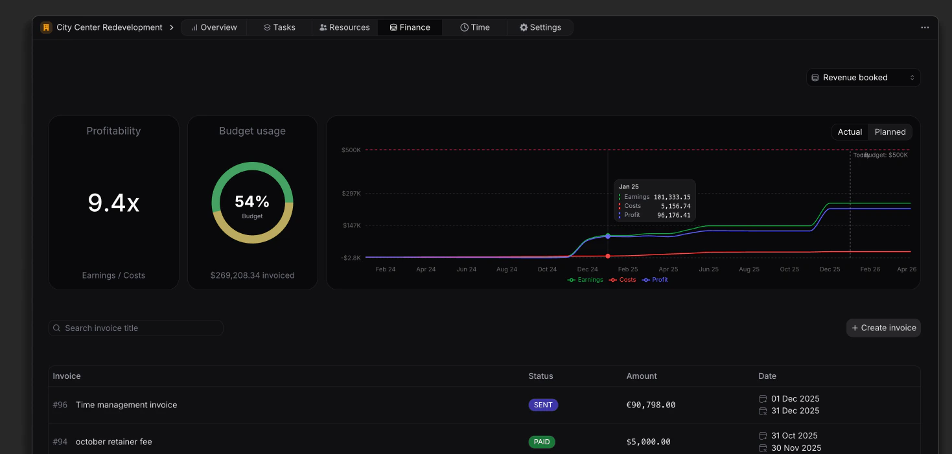Click the €90,798.00 amount
This screenshot has width=952, height=454.
pos(651,405)
